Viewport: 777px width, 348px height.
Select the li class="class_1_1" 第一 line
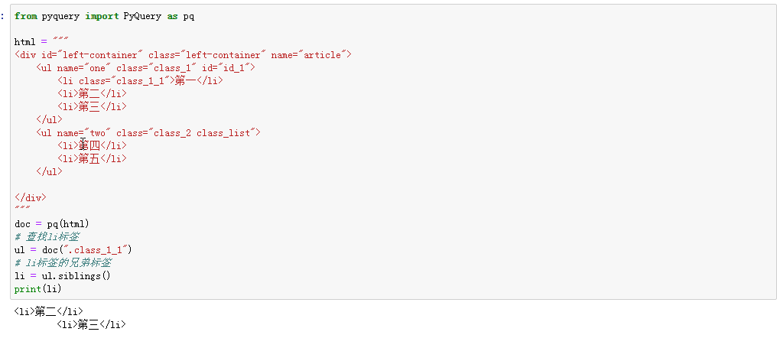click(140, 81)
